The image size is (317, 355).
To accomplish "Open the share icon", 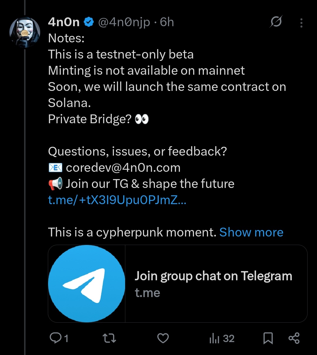I will pos(294,338).
